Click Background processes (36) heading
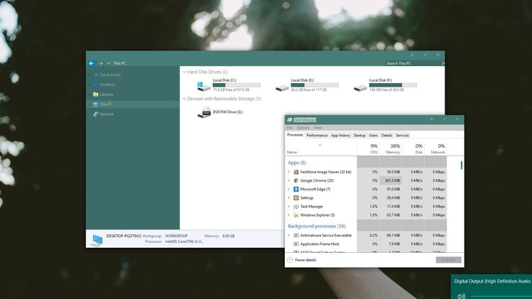532x299 pixels. pyautogui.click(x=317, y=226)
